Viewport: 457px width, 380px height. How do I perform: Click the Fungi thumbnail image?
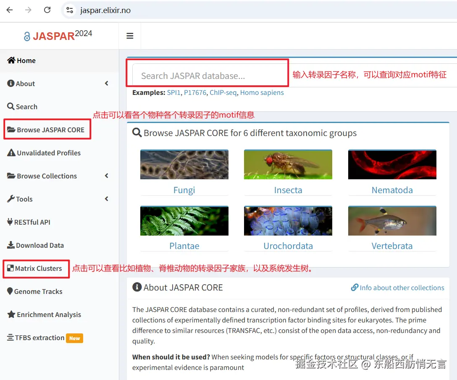(184, 164)
